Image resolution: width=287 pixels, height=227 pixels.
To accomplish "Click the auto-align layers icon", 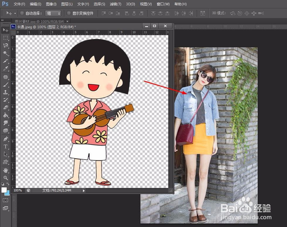I will (203, 13).
